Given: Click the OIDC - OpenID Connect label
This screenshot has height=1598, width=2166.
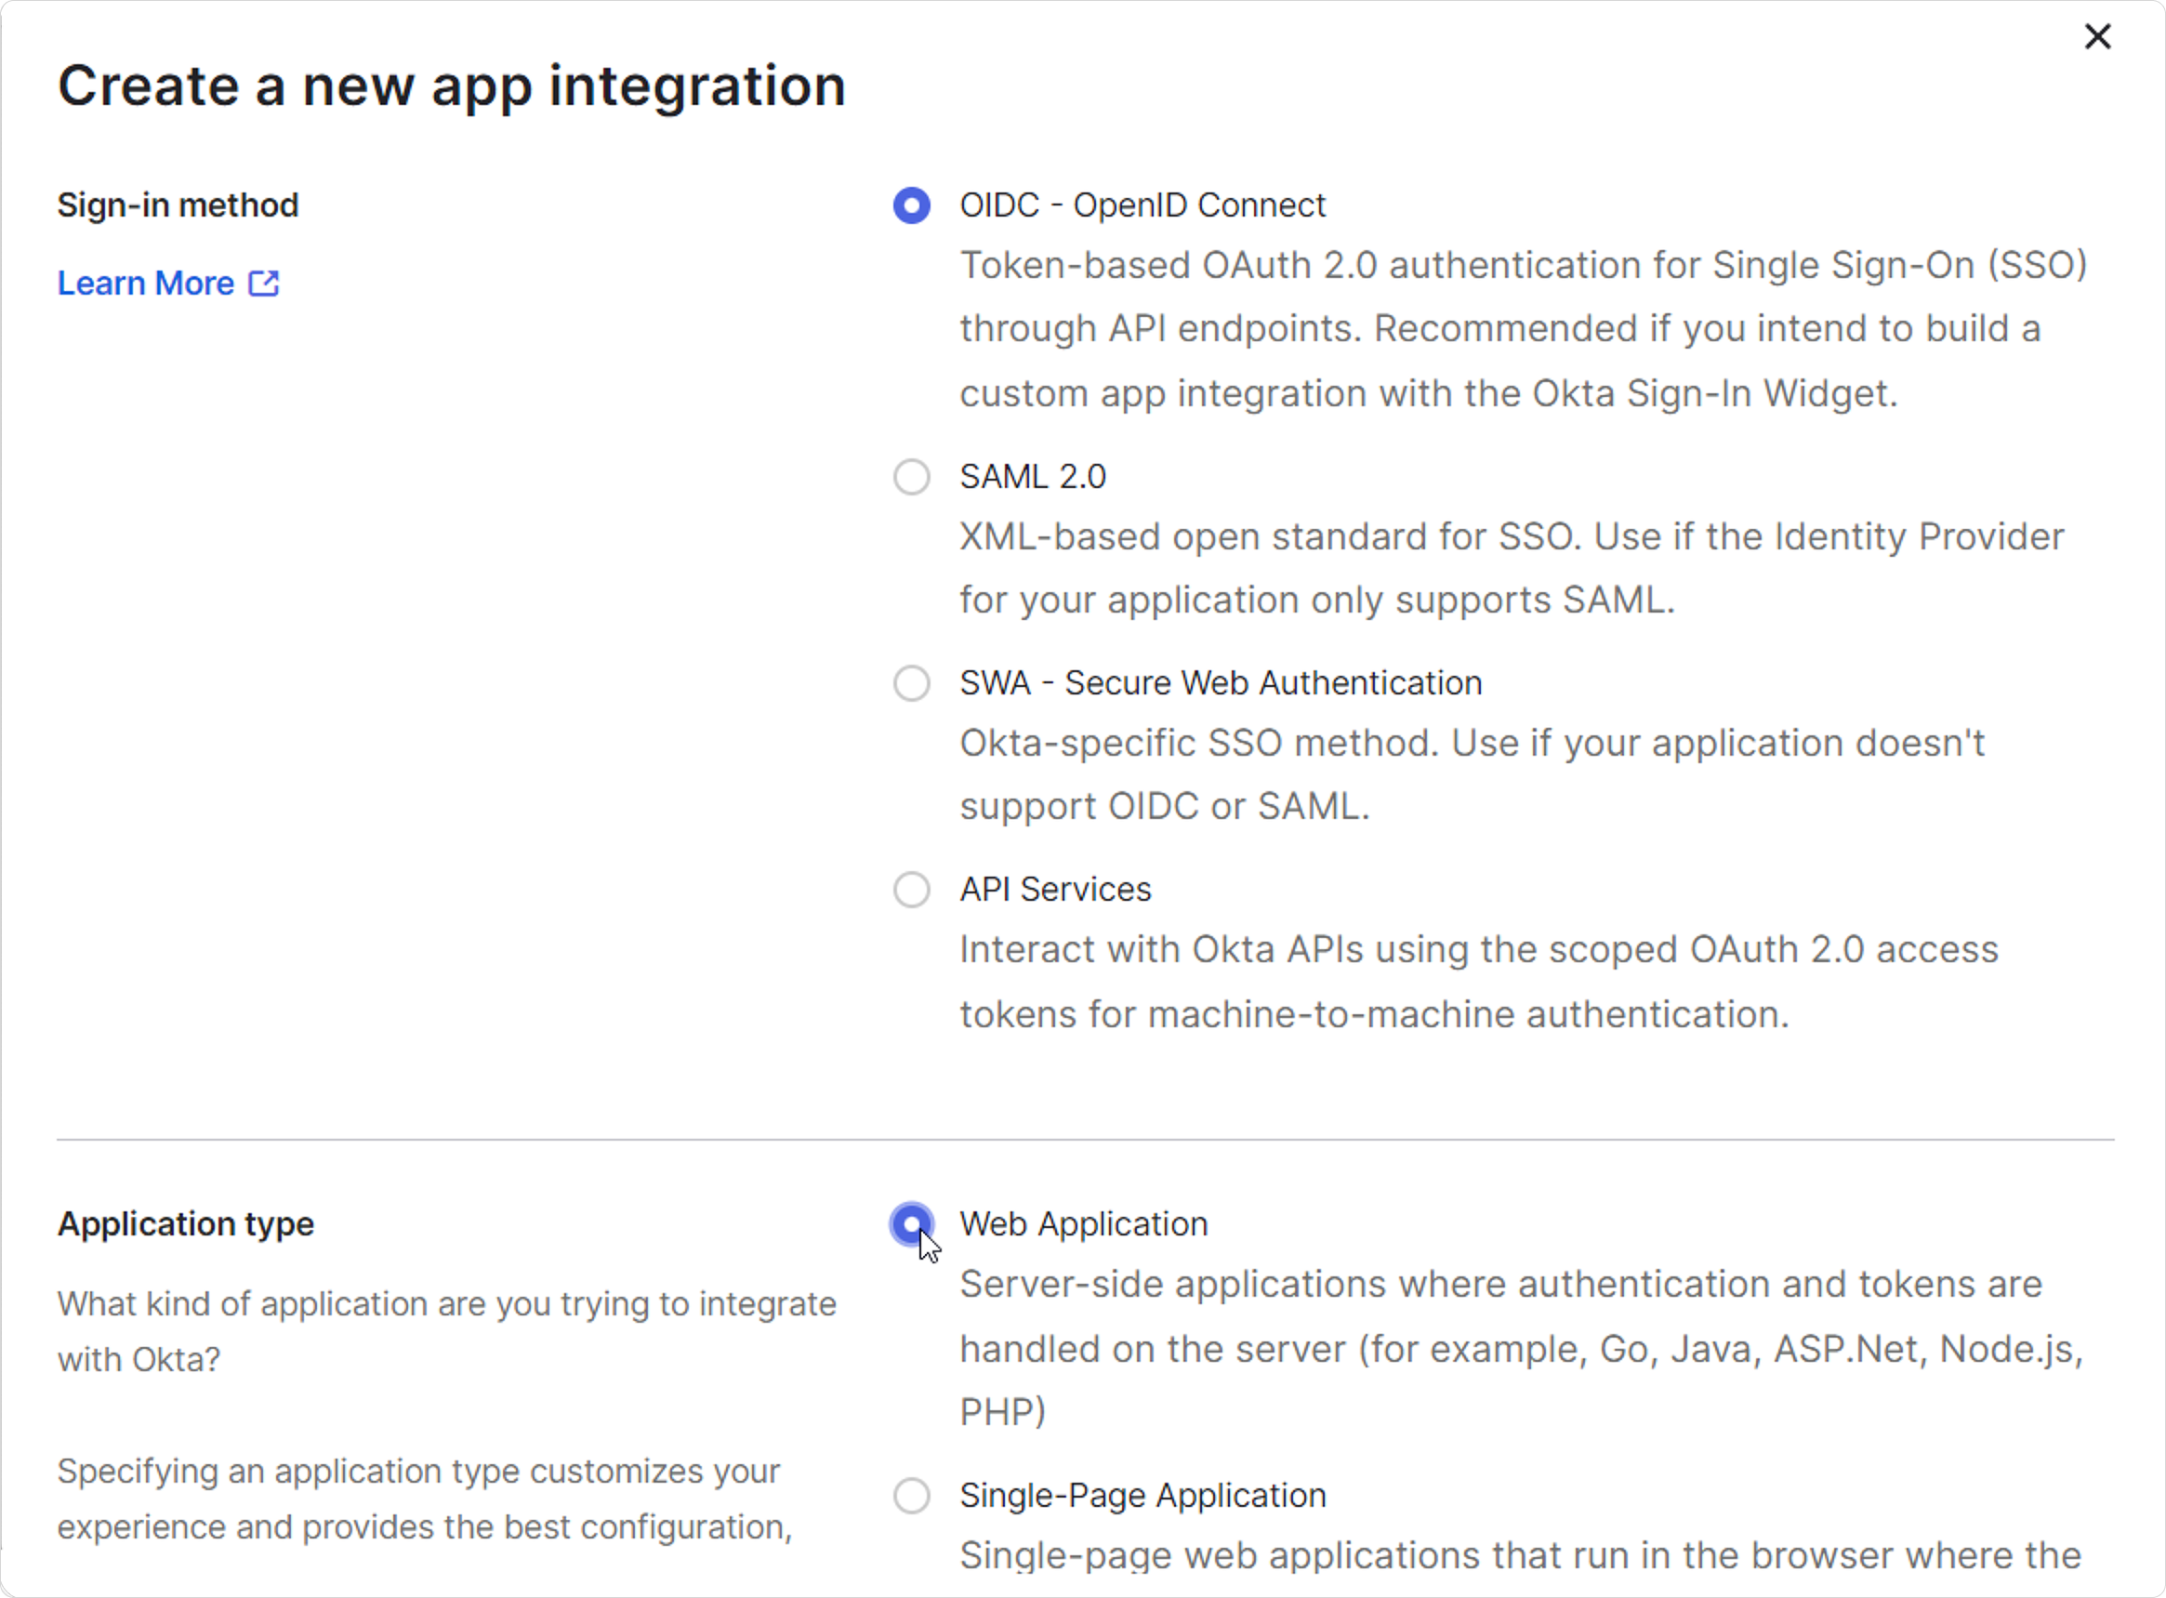Looking at the screenshot, I should [1142, 205].
